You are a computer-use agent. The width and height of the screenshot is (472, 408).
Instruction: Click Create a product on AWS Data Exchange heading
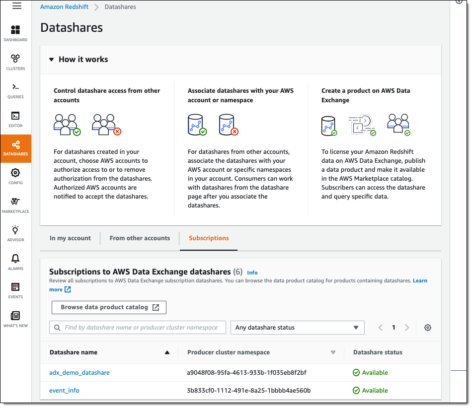(x=366, y=95)
